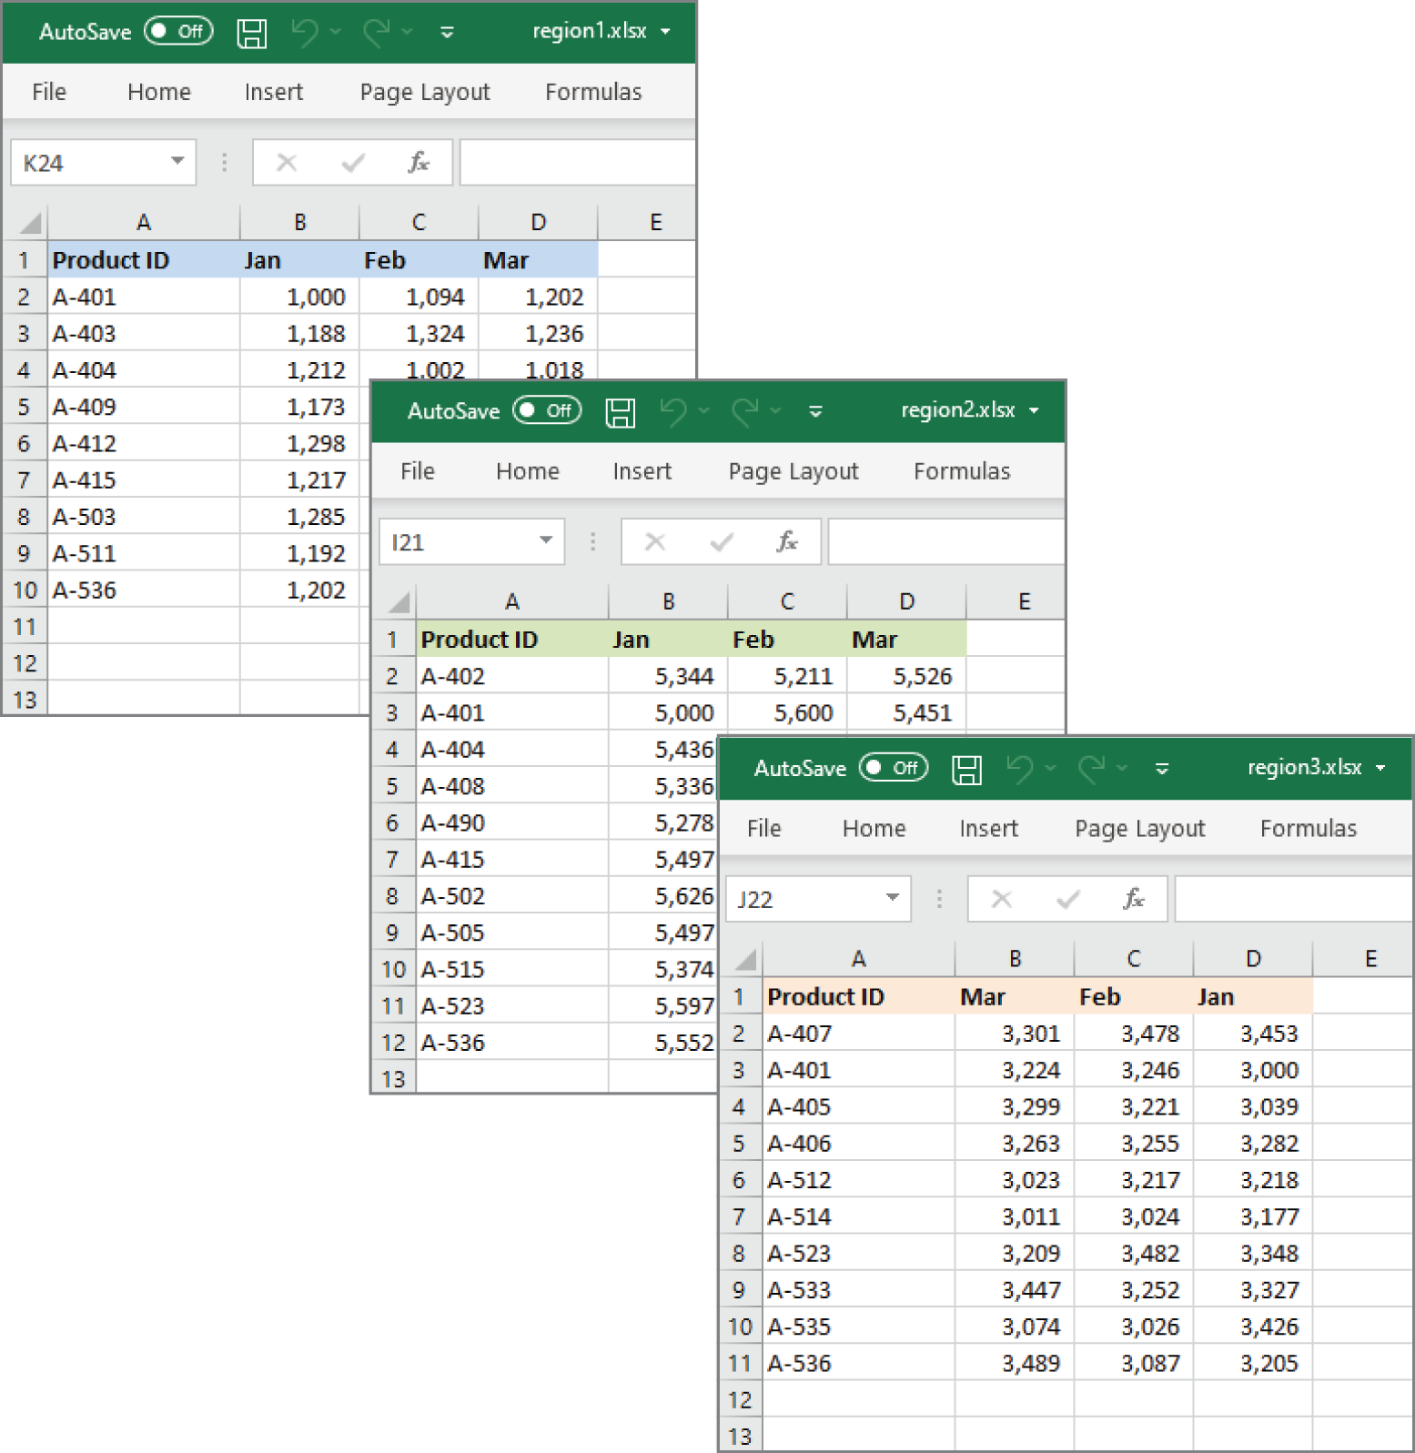Expand Name Box dropdown showing I21
1415x1453 pixels.
pos(546,541)
